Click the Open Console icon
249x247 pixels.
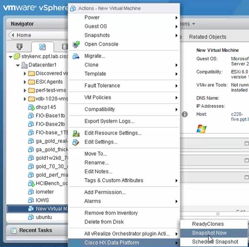click(76, 44)
